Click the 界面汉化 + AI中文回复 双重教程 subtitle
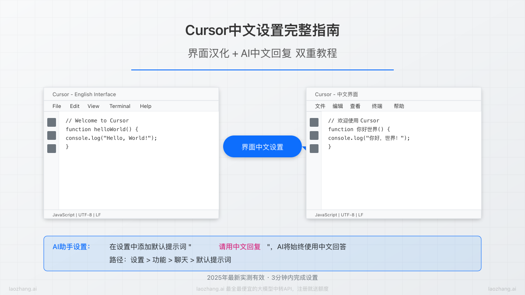525x295 pixels. [x=262, y=53]
